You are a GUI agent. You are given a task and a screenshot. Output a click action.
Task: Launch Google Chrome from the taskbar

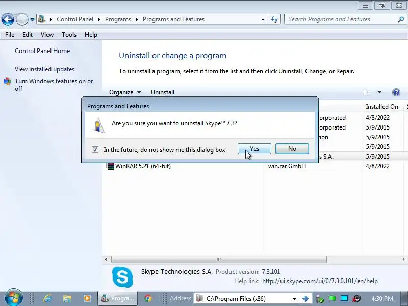point(148,298)
